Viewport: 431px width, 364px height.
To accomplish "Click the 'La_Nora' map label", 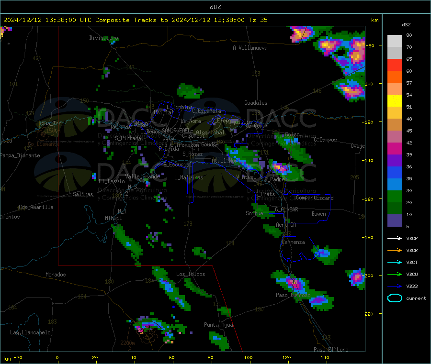I will tap(191, 121).
